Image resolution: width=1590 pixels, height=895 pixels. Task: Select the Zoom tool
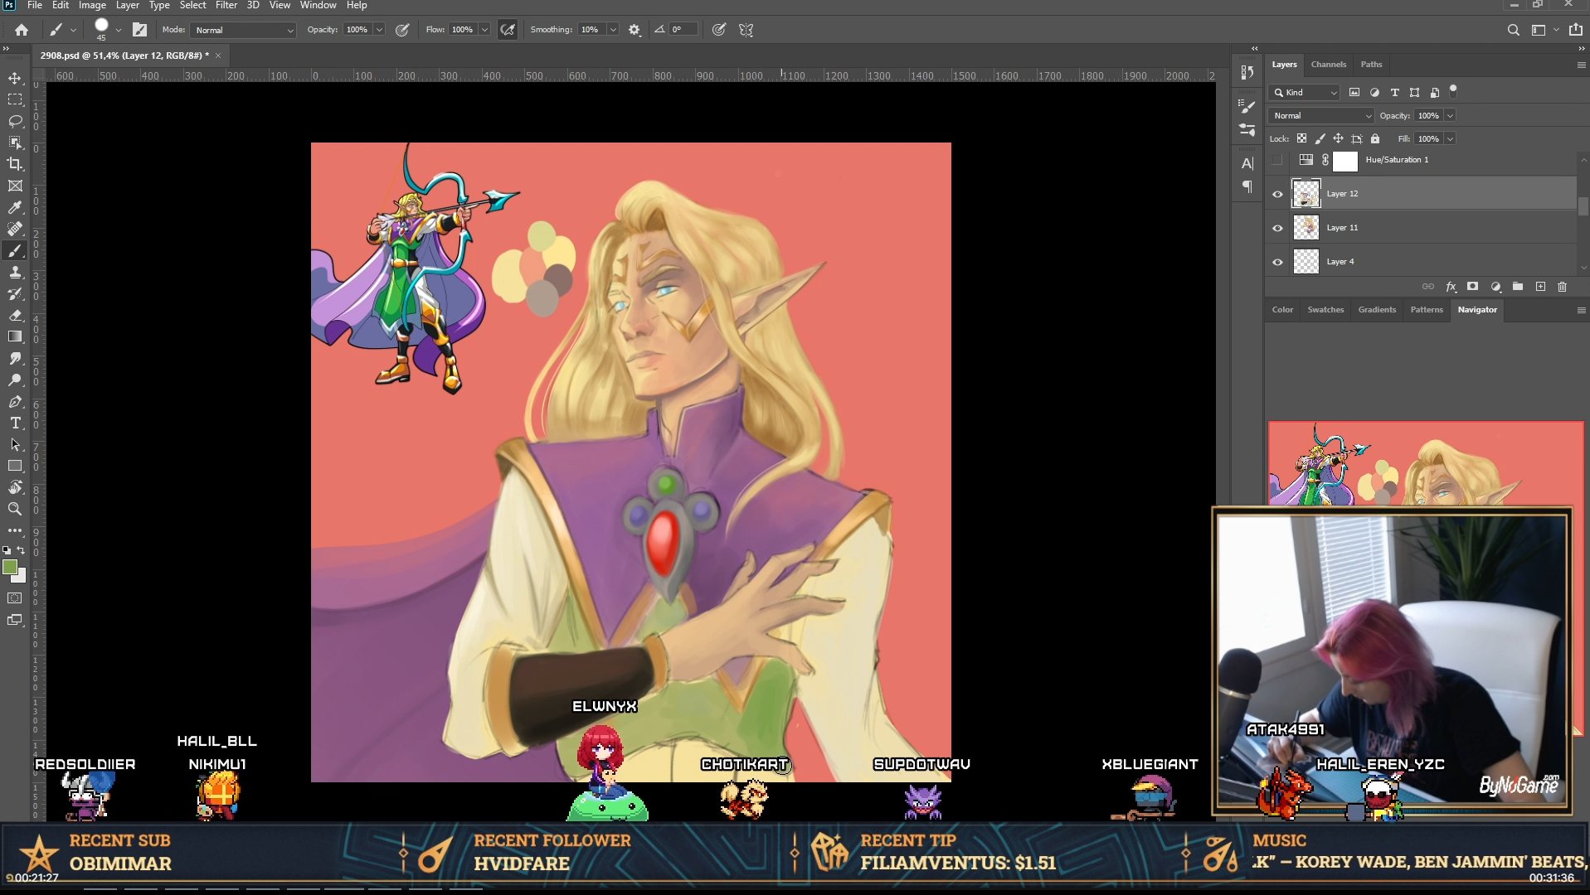point(15,509)
